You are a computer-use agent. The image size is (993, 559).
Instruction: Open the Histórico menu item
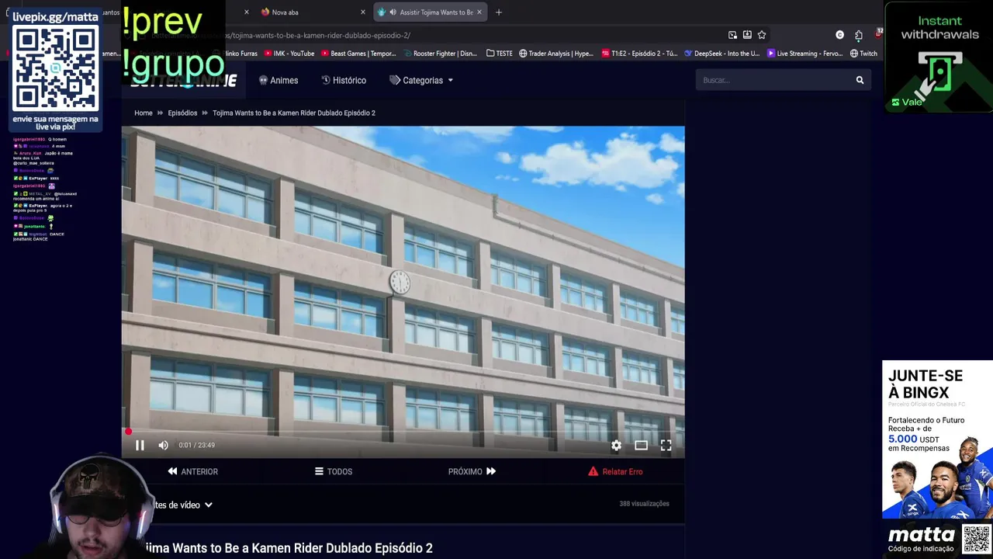click(344, 80)
